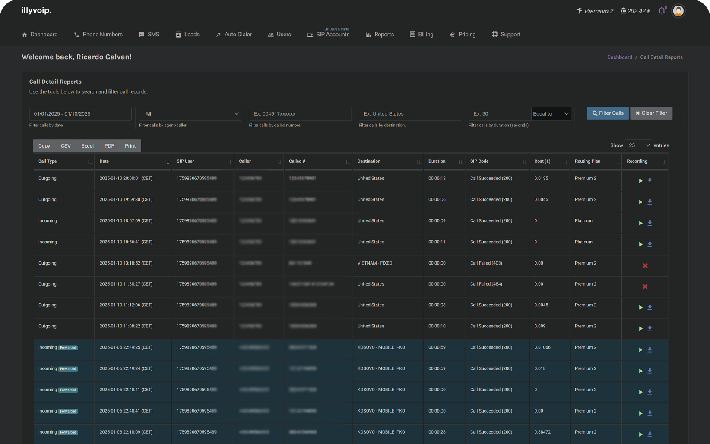
Task: Download recording for 22:49:24 forwarded call
Action: (x=650, y=371)
